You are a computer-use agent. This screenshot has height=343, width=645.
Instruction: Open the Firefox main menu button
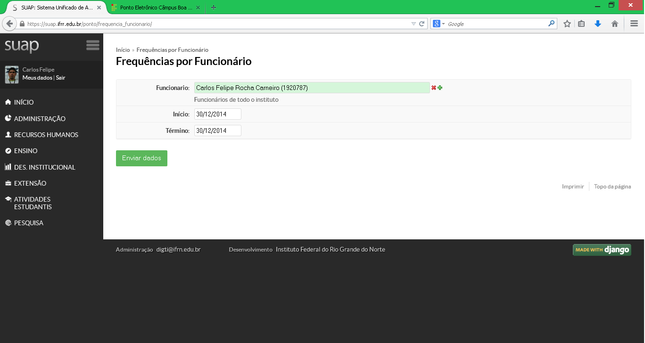point(634,24)
